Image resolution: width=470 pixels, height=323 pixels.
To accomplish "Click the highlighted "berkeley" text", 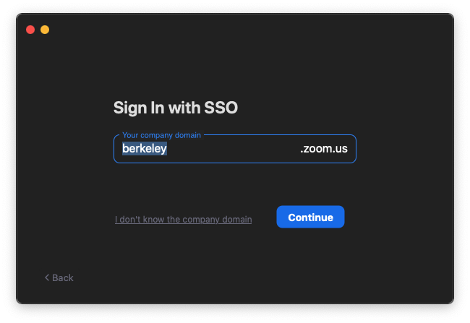I will tap(145, 149).
